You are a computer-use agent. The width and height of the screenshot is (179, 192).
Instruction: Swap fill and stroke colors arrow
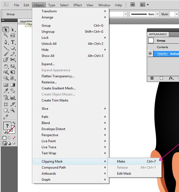click(14, 123)
